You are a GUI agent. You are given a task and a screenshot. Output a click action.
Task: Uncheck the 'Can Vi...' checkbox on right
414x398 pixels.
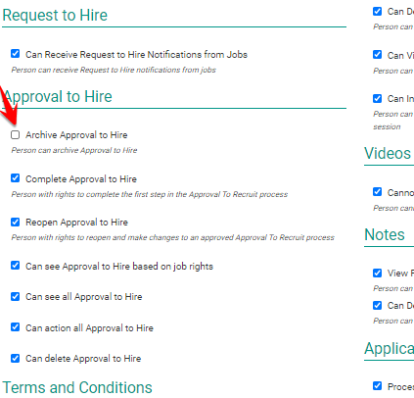point(377,55)
